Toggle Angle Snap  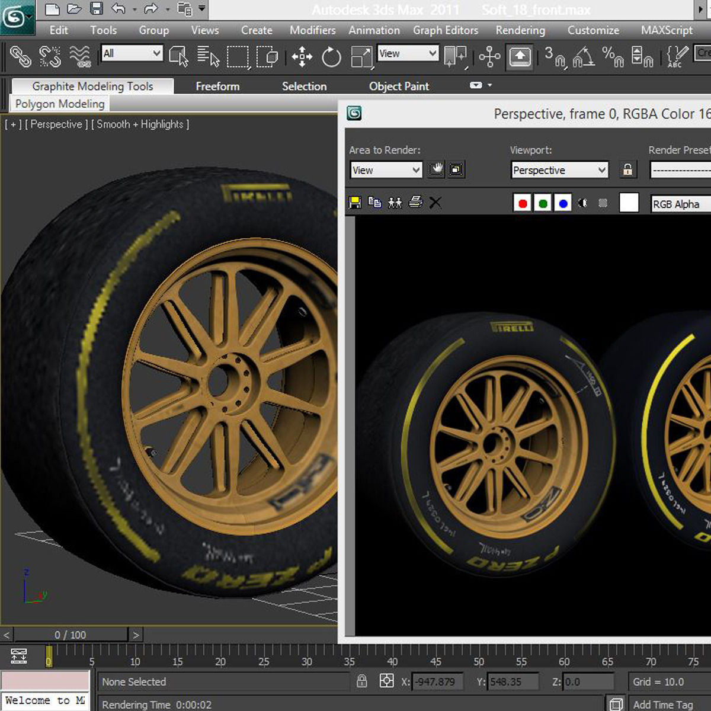coord(584,57)
